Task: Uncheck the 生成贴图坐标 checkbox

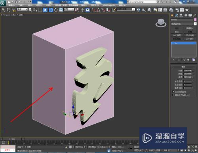Action: (x=173, y=92)
